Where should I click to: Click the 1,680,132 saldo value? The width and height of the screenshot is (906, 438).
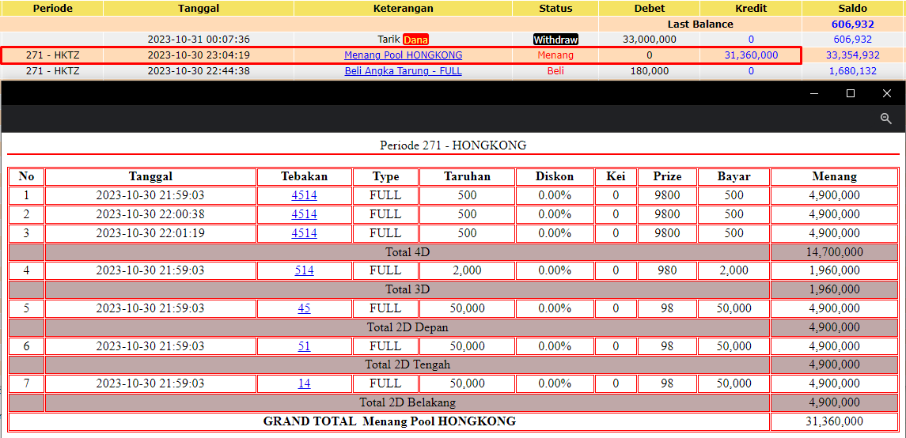(853, 71)
